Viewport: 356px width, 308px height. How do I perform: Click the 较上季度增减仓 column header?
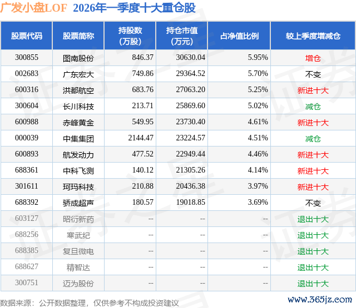[313, 36]
